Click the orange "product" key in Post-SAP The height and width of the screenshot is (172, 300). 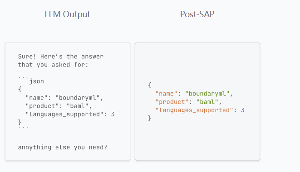point(172,102)
